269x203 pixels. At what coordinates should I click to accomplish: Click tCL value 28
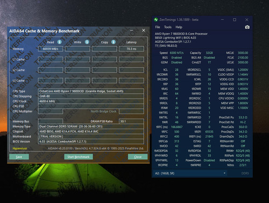click(x=176, y=69)
